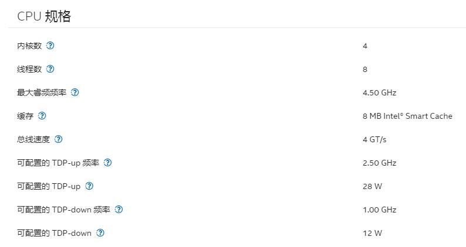Show info for 可配置的 TDP-up wattage row
466x247 pixels.
pyautogui.click(x=89, y=186)
